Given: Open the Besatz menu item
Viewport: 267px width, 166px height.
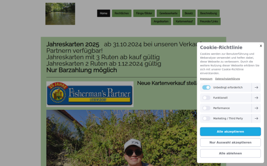Looking at the screenshot, I should (189, 13).
